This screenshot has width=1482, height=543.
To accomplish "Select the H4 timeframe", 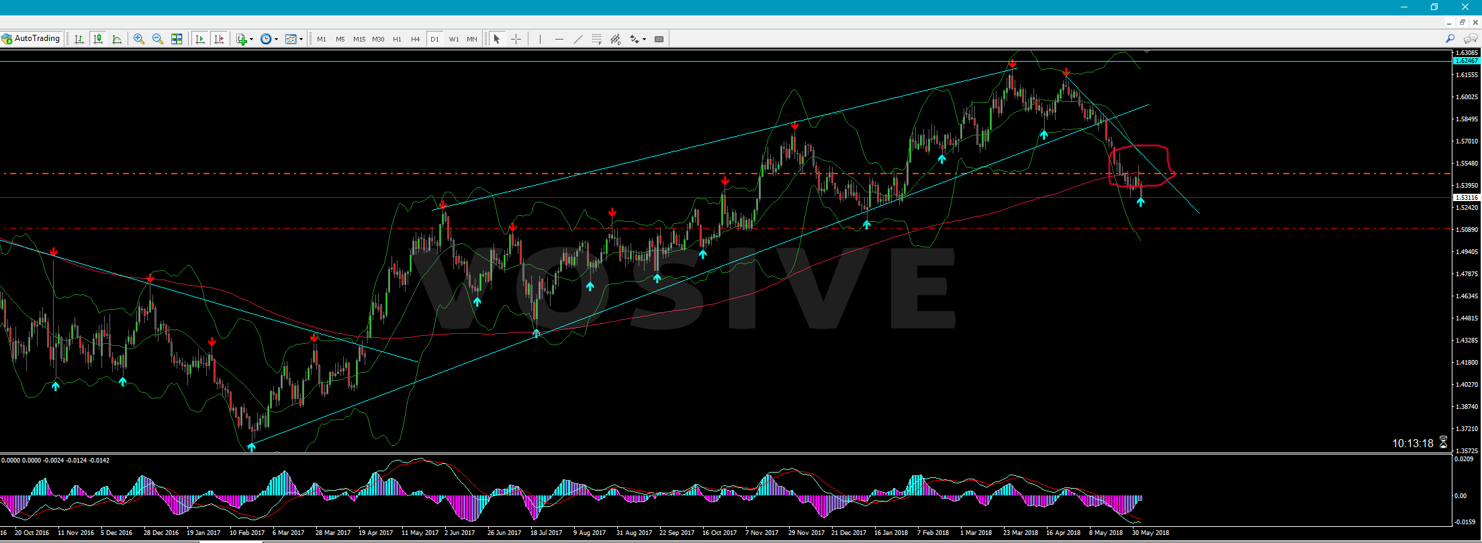I will [416, 39].
